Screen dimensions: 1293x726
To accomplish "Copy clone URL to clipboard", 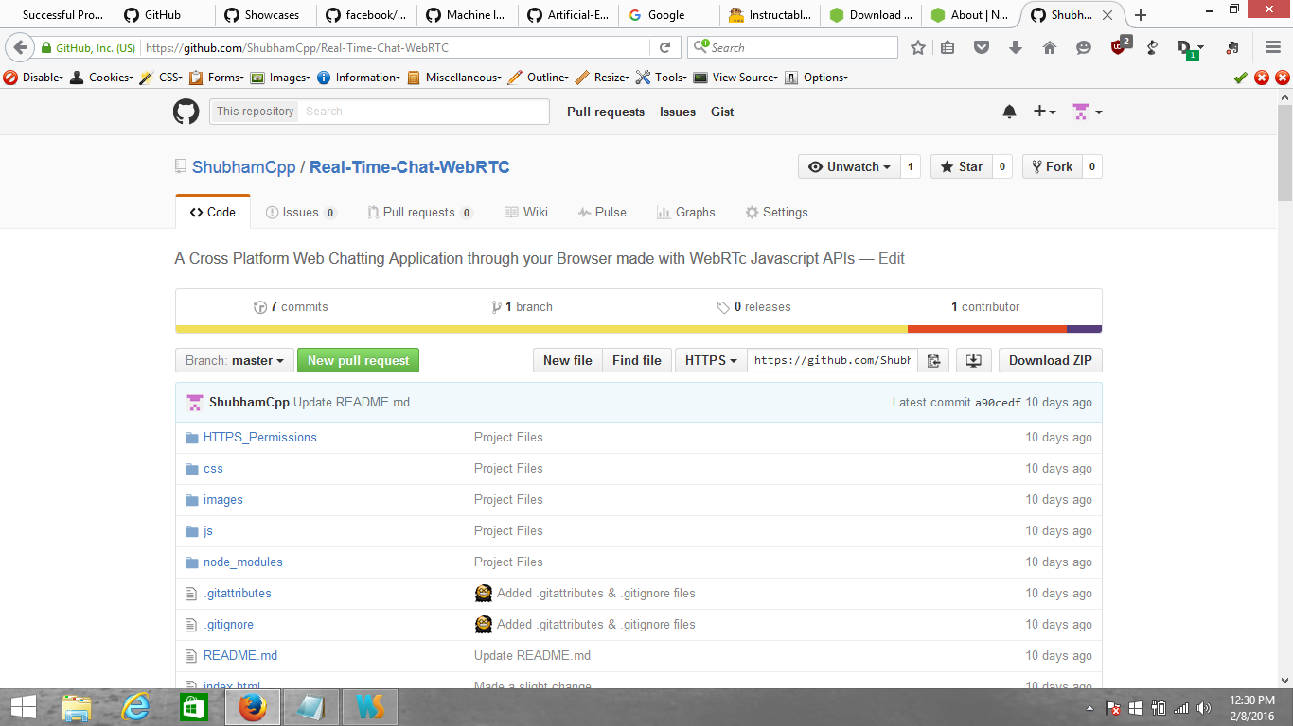I will click(933, 360).
